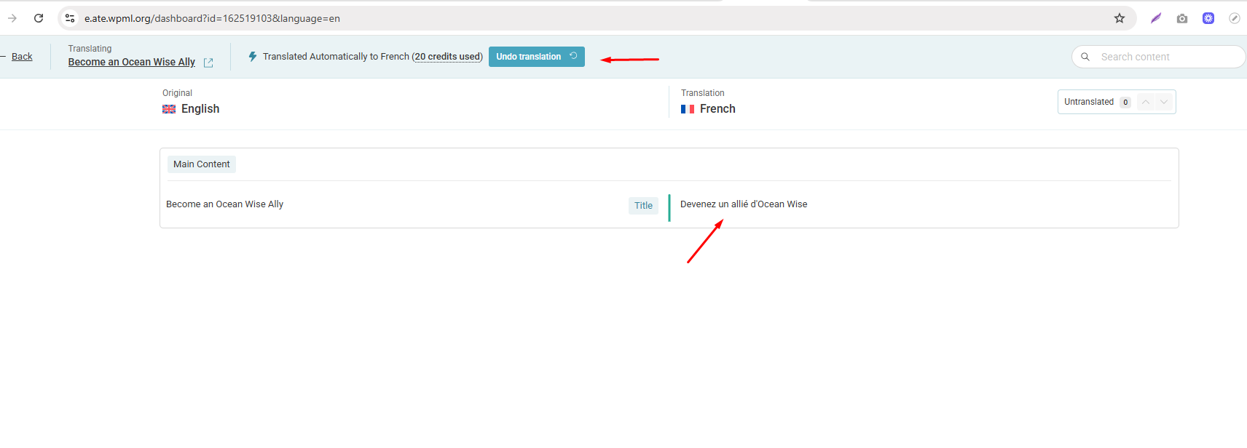Click the Title tag label
Screen dimensions: 1247x448
643,206
